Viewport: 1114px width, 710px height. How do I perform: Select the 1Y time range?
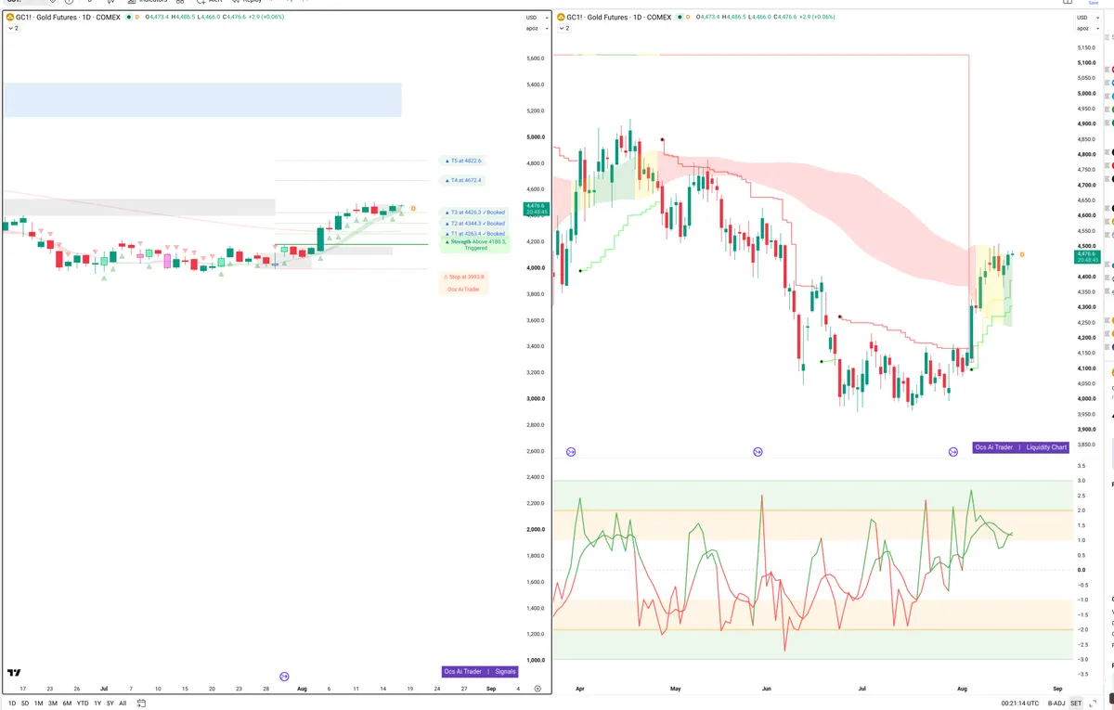click(97, 704)
